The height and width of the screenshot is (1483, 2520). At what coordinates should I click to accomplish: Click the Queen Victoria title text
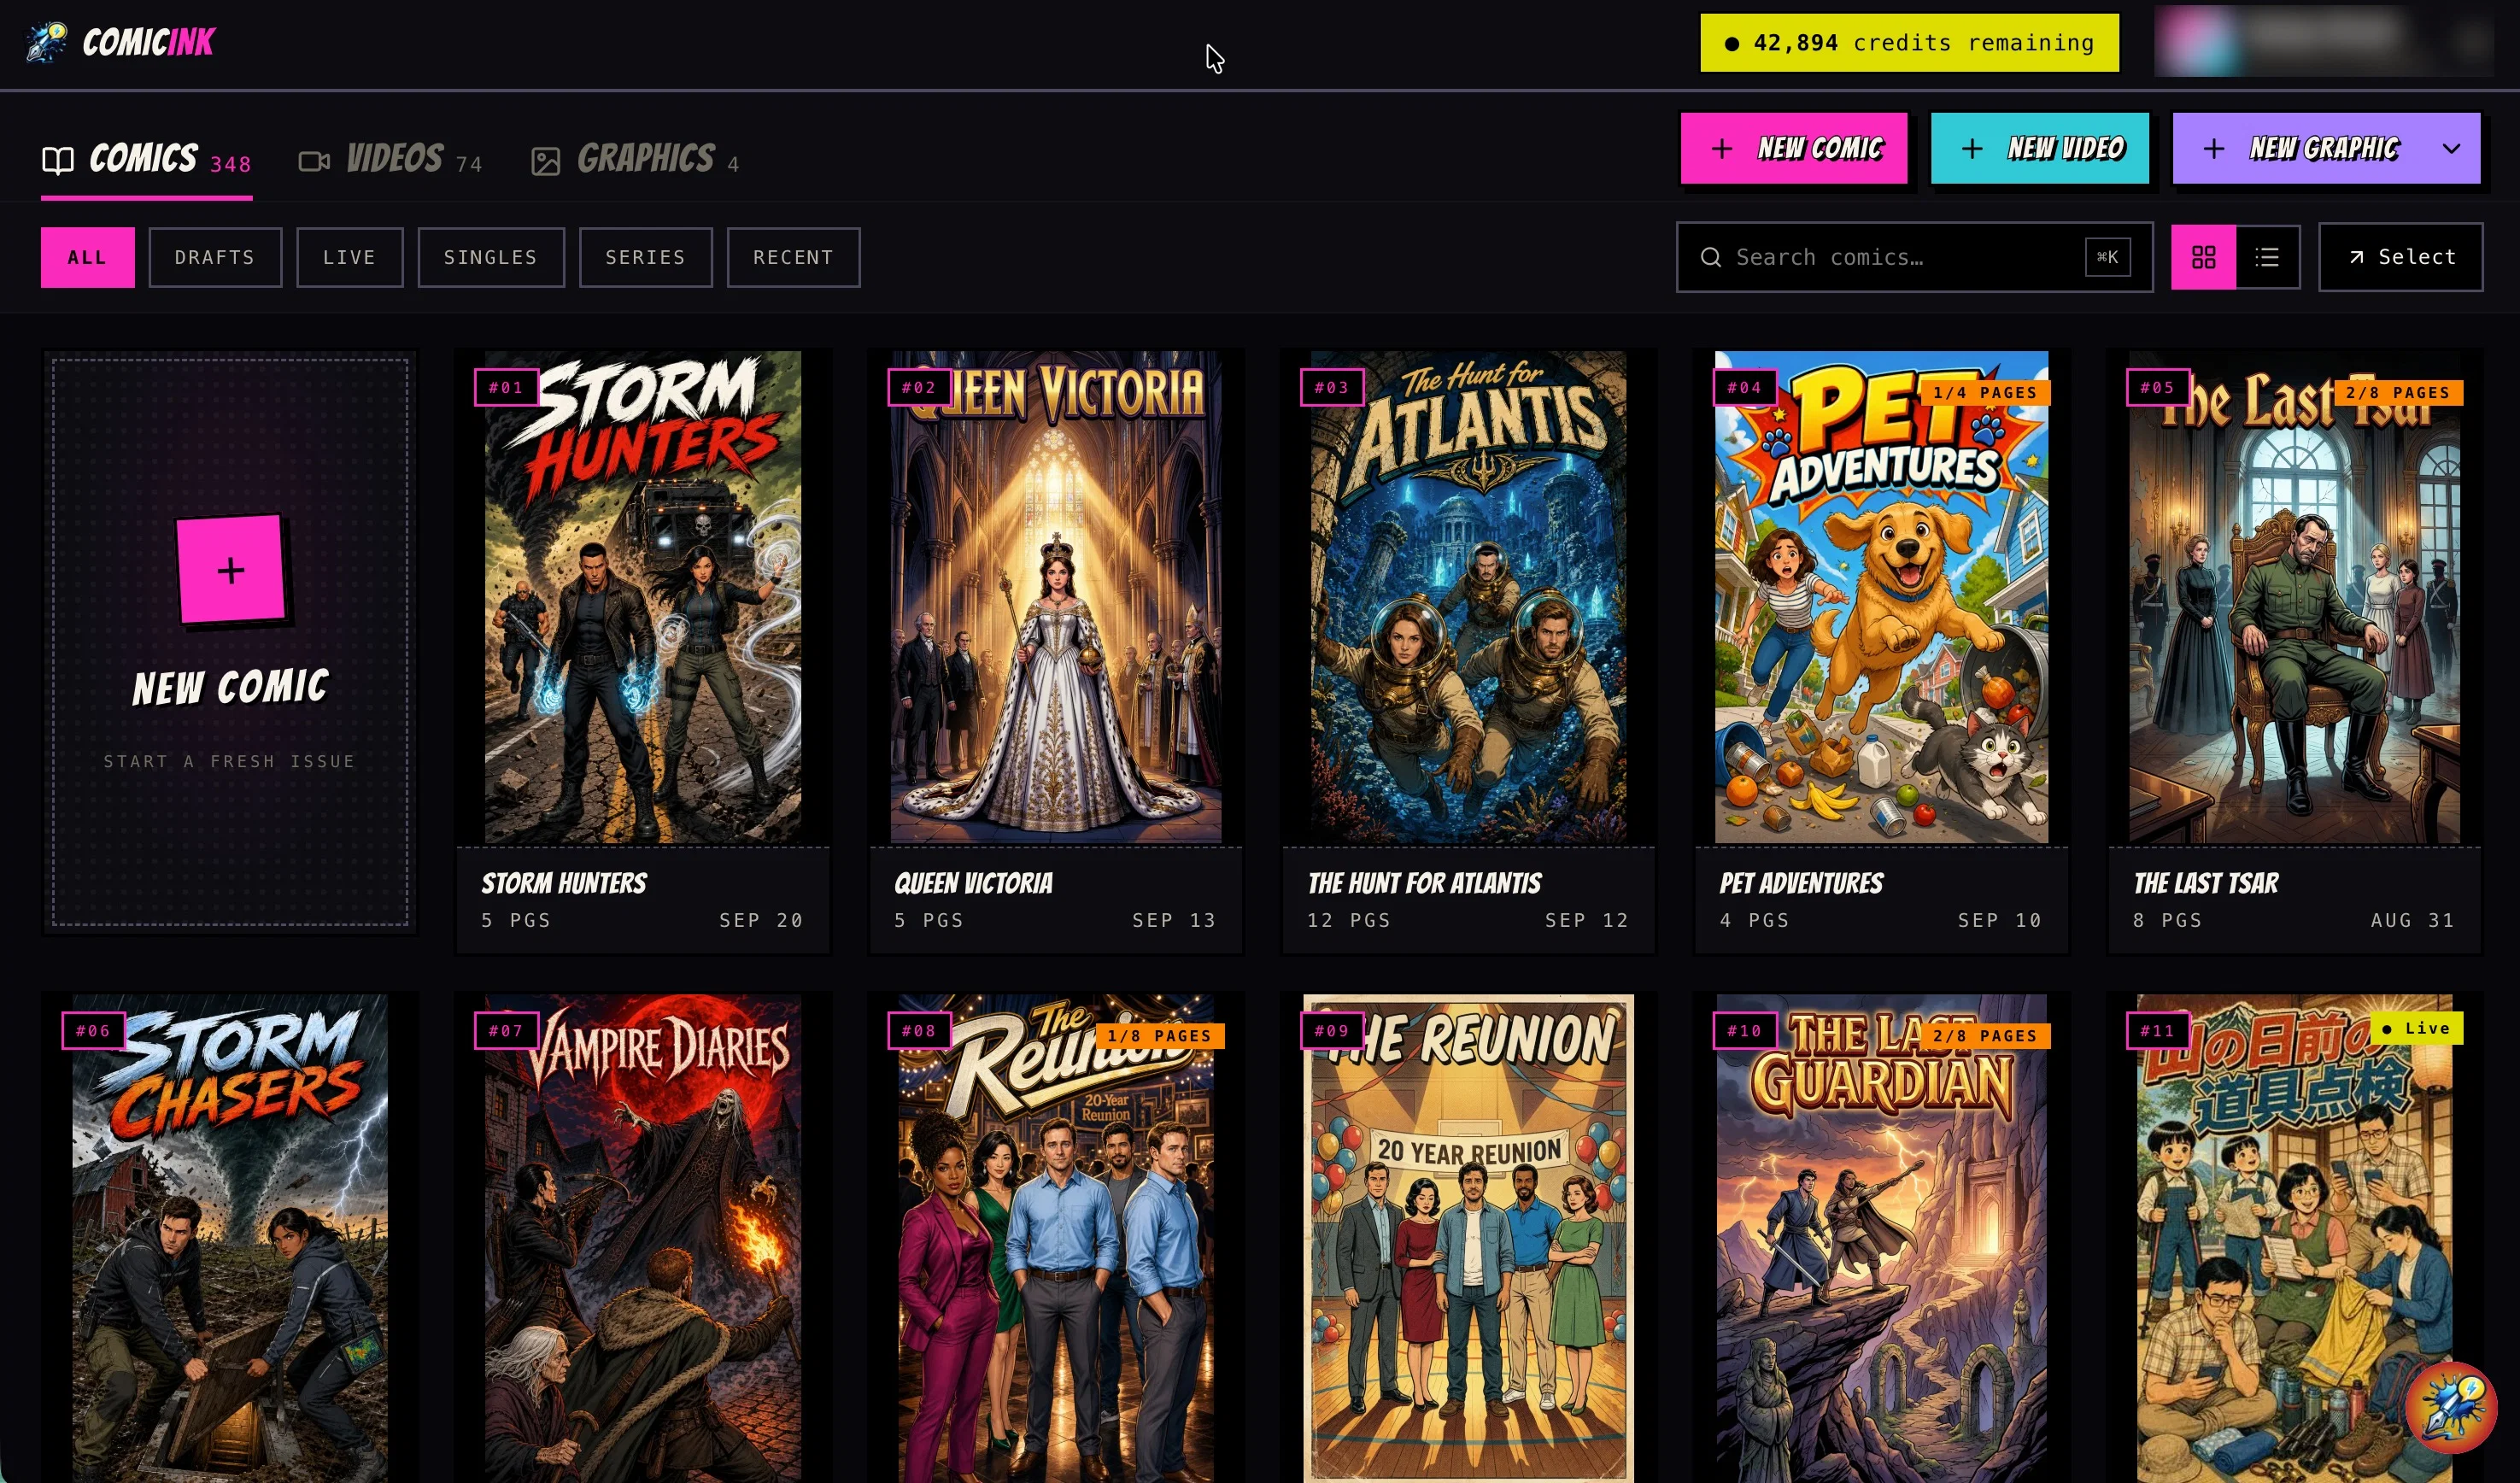tap(973, 883)
